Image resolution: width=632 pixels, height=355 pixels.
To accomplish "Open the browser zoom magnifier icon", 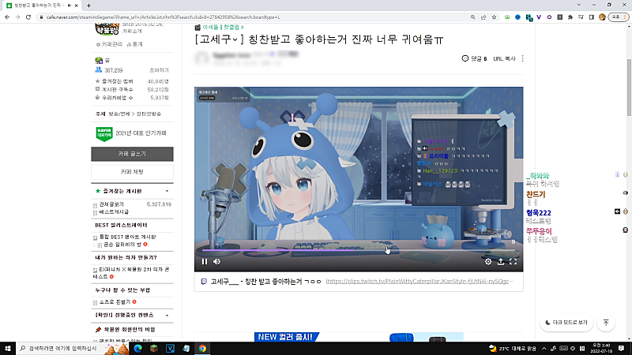I will (x=472, y=17).
